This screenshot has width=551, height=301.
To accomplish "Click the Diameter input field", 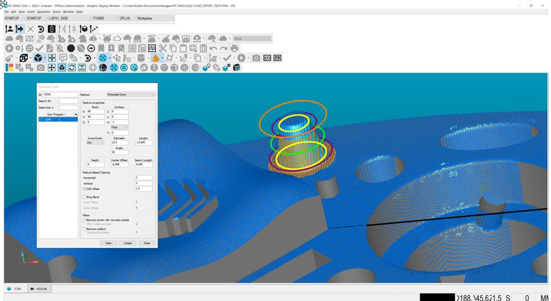I will [x=120, y=143].
